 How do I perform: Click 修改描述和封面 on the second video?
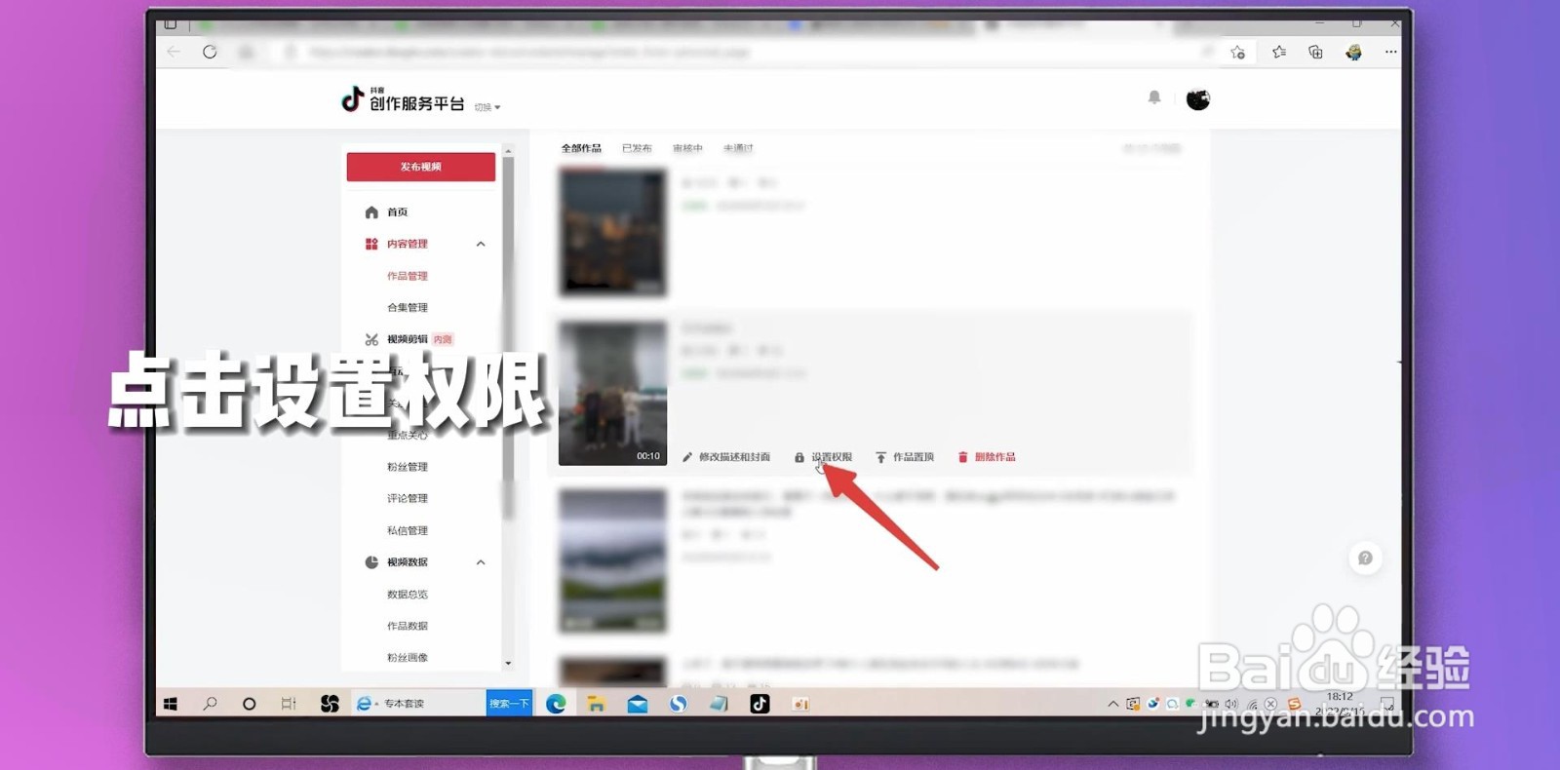(x=734, y=457)
